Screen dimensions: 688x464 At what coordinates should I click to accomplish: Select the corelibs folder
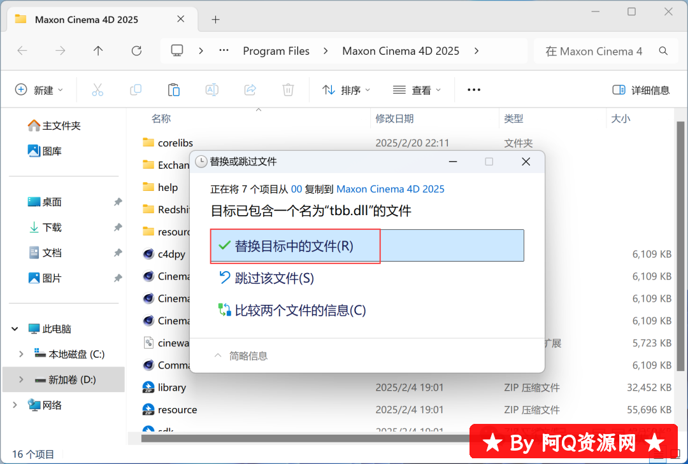[x=168, y=143]
